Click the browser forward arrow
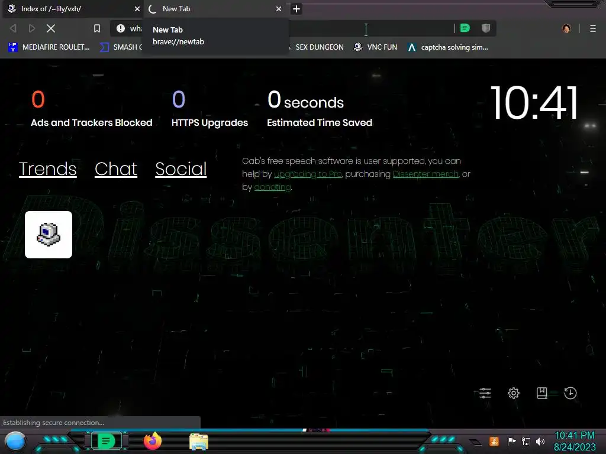 tap(32, 28)
